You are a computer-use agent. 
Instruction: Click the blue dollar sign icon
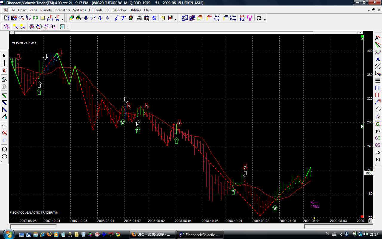click(x=154, y=18)
